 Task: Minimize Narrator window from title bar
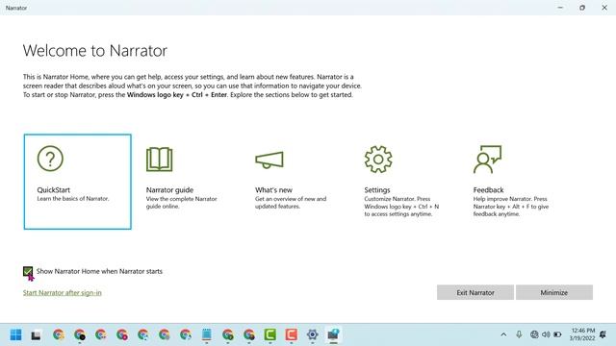pos(560,8)
